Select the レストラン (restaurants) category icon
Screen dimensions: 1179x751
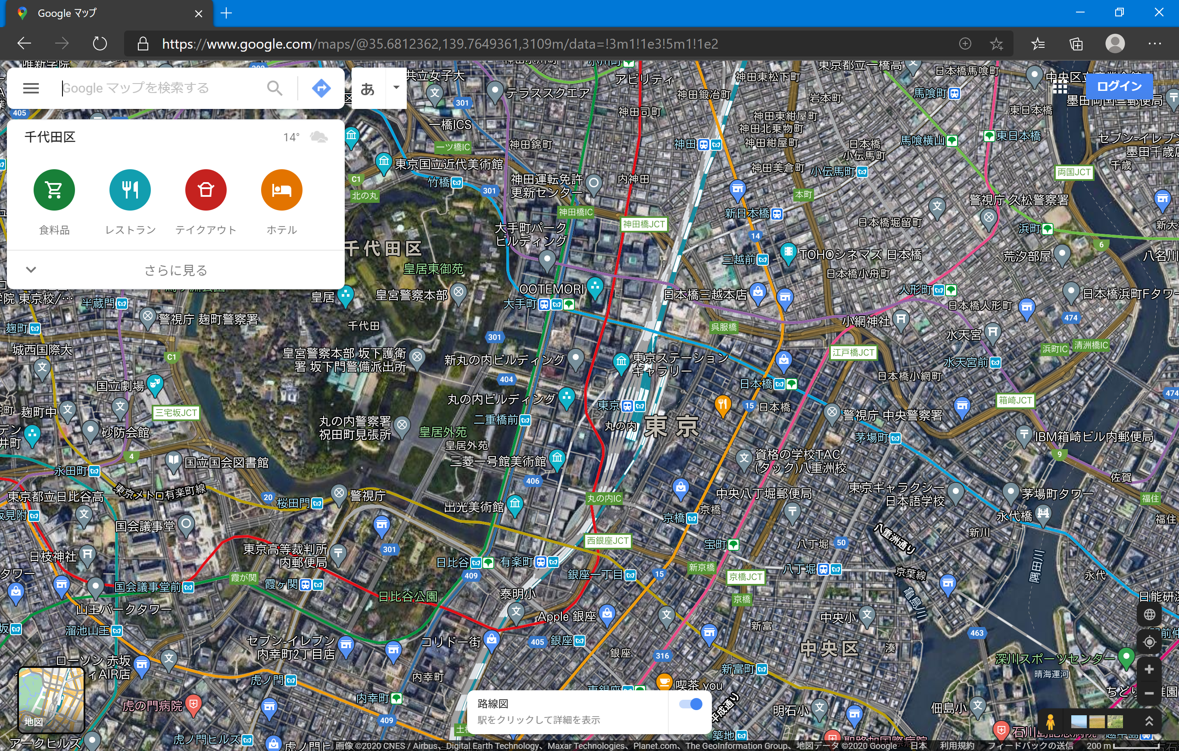coord(129,190)
